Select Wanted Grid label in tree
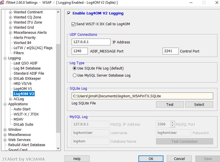The image size is (220, 162). (x=24, y=28)
